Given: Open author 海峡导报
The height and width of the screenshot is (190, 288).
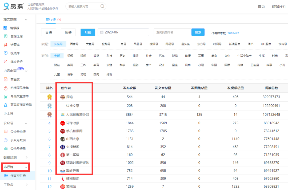Looking at the screenshot, I should point(73,171).
